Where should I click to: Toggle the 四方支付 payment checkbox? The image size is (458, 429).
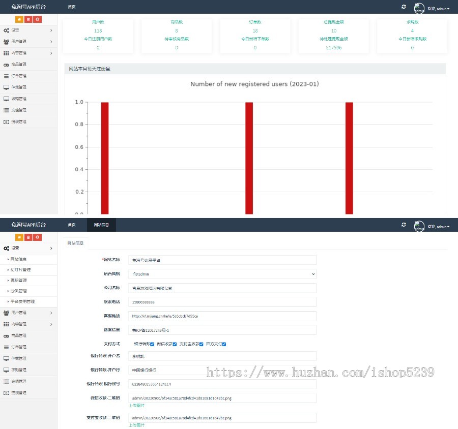point(224,344)
